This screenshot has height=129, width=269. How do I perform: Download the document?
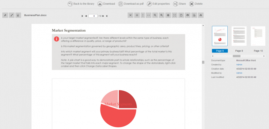coord(106,4)
